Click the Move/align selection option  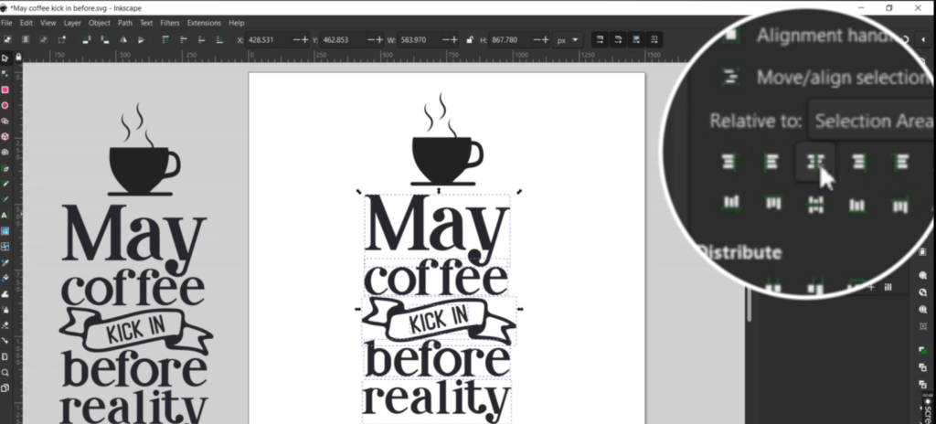point(839,79)
